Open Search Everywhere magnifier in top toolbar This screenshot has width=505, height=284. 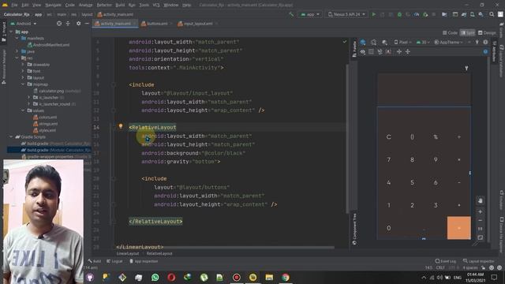pyautogui.click(x=492, y=14)
